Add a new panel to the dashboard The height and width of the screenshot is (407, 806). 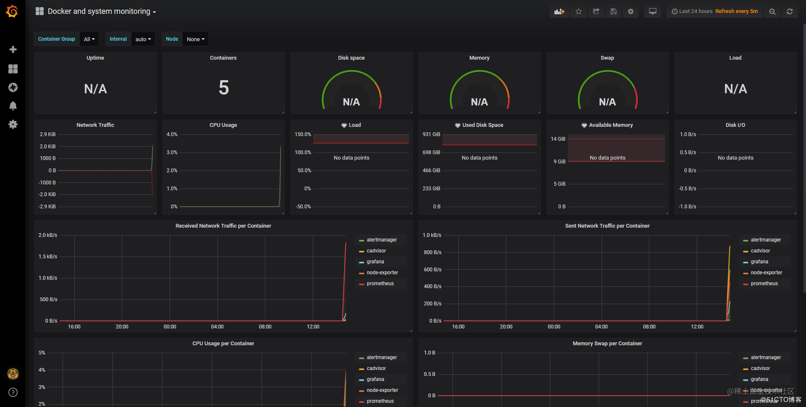coord(559,11)
